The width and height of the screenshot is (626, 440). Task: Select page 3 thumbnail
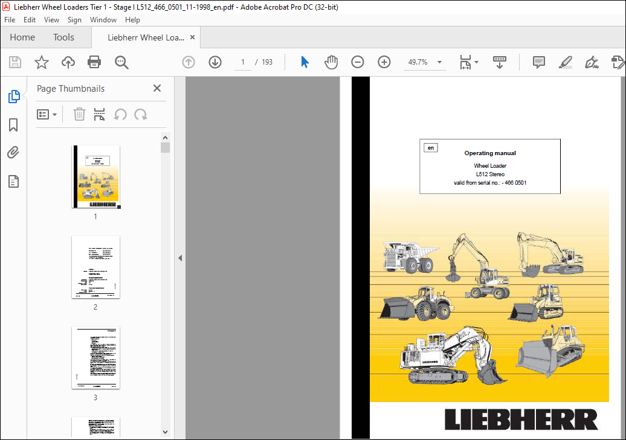click(96, 358)
